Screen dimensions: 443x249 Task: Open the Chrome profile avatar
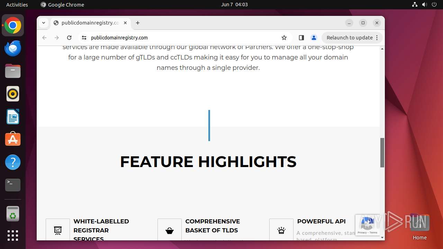point(314,38)
